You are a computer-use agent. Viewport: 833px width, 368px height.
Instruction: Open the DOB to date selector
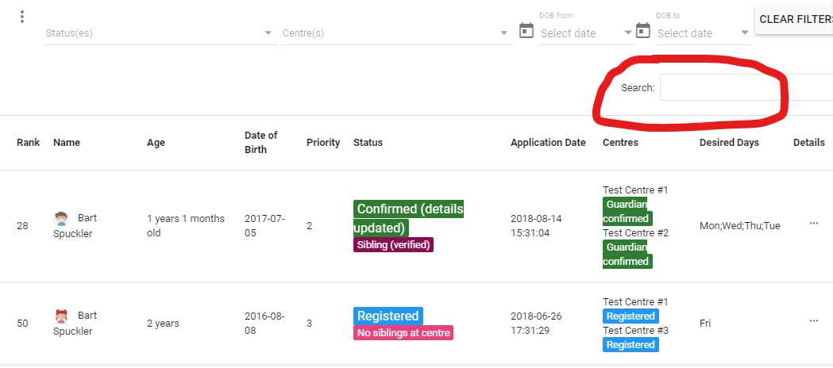[x=703, y=33]
